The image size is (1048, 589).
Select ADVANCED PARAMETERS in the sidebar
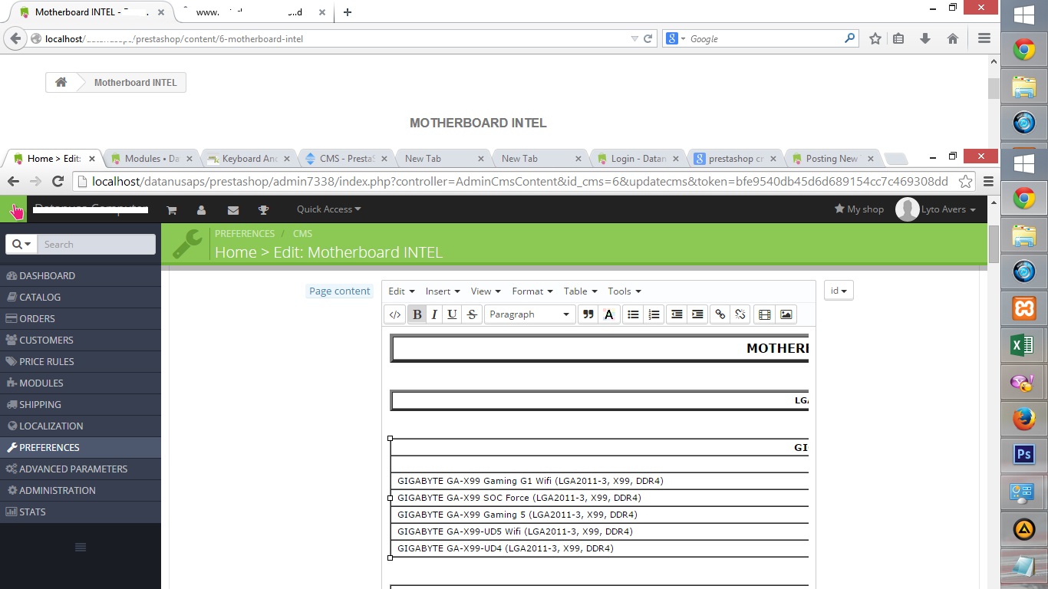coord(81,469)
